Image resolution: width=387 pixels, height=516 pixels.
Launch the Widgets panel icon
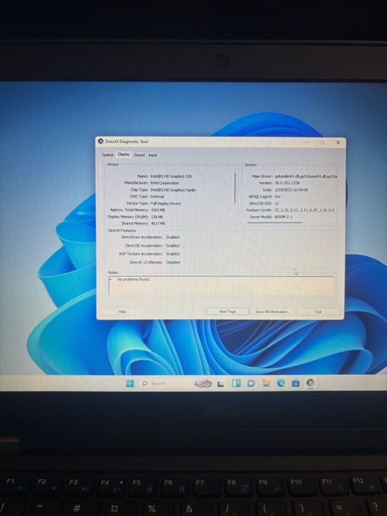236,383
